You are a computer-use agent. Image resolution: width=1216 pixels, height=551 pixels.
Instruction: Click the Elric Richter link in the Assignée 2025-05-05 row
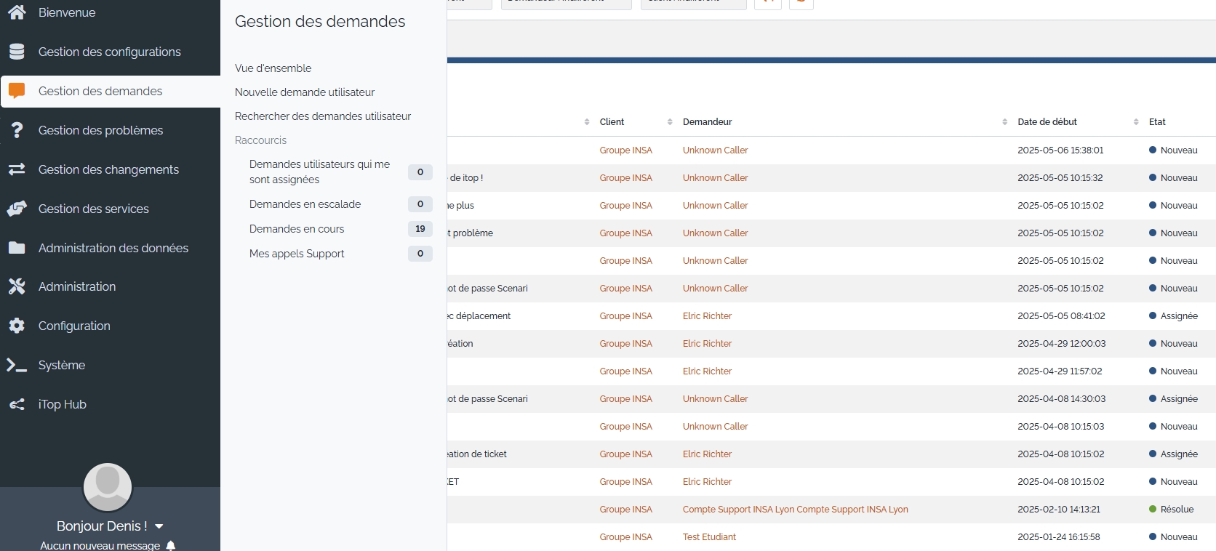click(707, 316)
